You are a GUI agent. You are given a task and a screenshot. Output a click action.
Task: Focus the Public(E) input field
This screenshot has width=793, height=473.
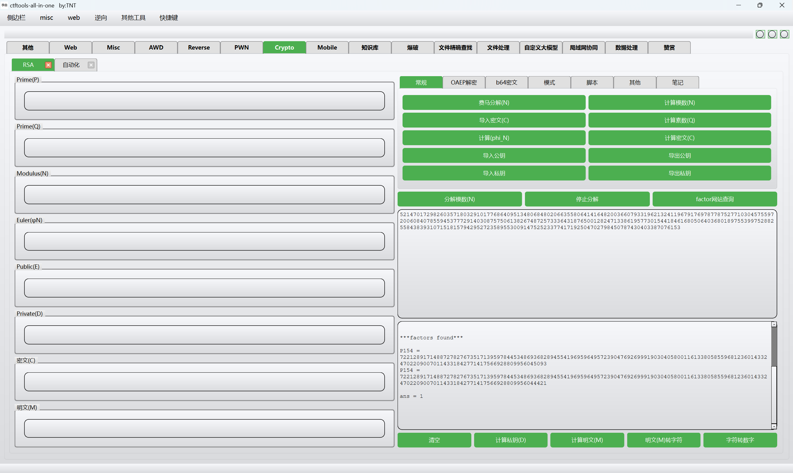pos(205,288)
